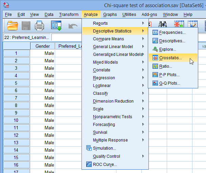Screen dimensions: 206x173
Task: Open the Edit menu
Action: 21,15
